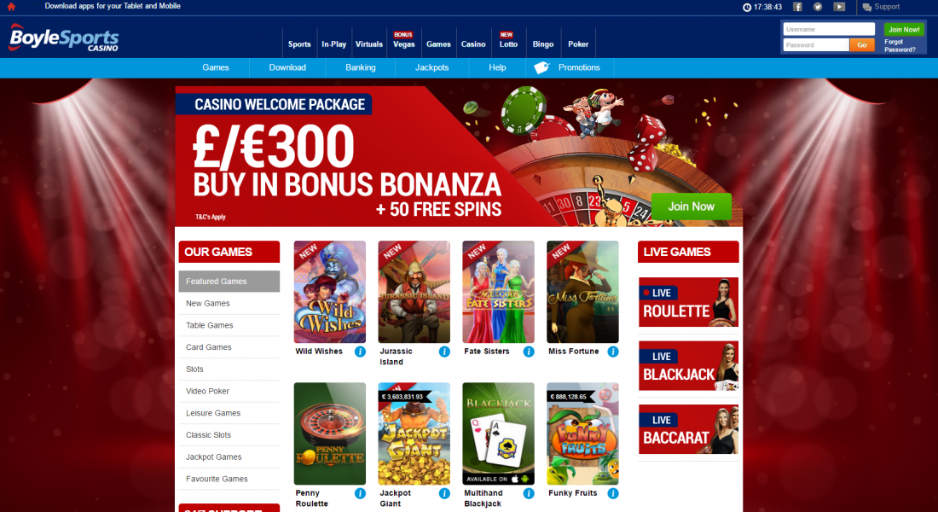
Task: Click the green Join Now banner button
Action: point(691,207)
